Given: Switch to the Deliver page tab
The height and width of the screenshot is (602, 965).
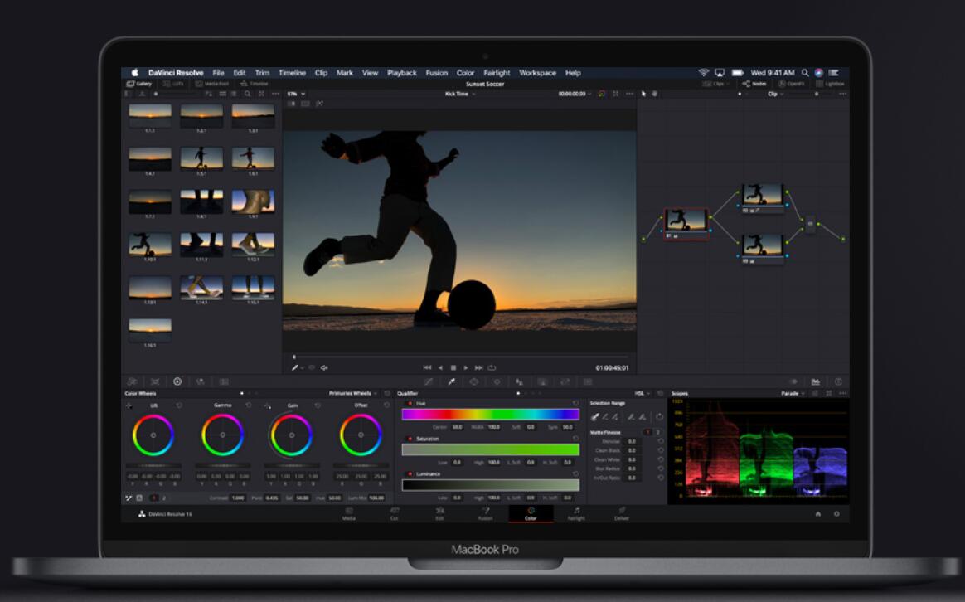Looking at the screenshot, I should (x=622, y=514).
